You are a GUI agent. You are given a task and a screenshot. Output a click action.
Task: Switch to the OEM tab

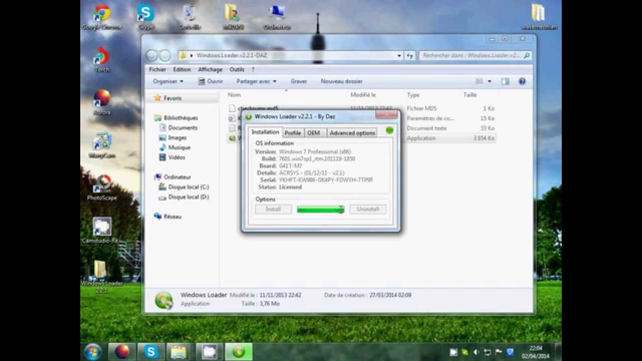pyautogui.click(x=313, y=133)
